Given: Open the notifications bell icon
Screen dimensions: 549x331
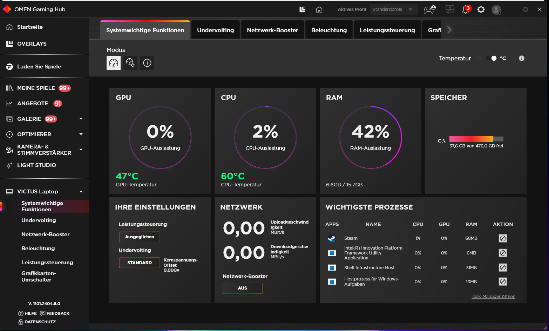Looking at the screenshot, I should coord(466,9).
